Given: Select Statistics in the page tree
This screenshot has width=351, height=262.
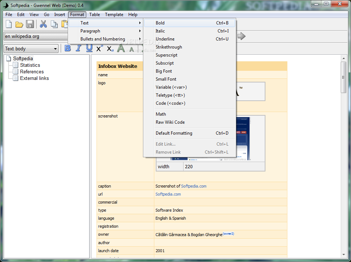Looking at the screenshot, I should [x=30, y=65].
